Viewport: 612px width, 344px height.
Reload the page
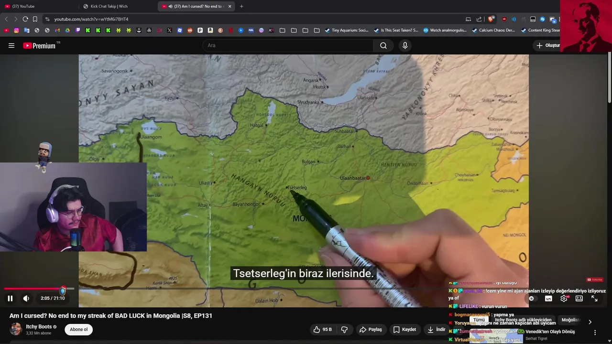pyautogui.click(x=25, y=19)
